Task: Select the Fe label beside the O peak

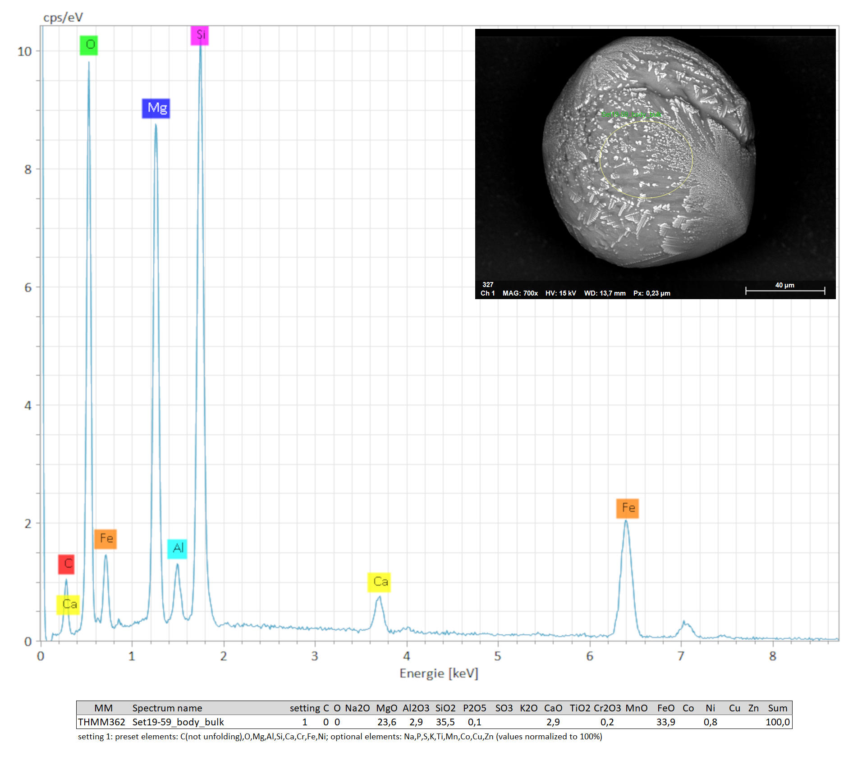Action: [x=105, y=539]
